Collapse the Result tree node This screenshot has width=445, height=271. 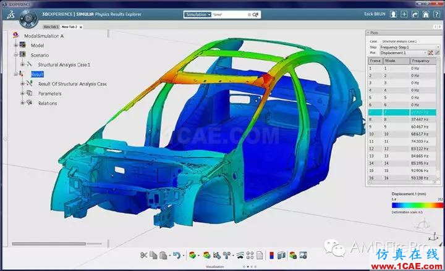pos(16,74)
